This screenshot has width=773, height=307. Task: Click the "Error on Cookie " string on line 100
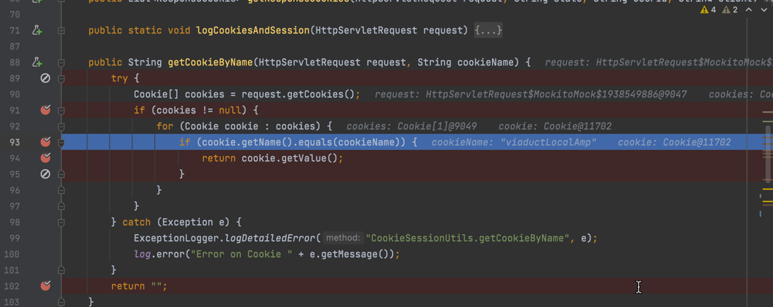[x=242, y=255]
